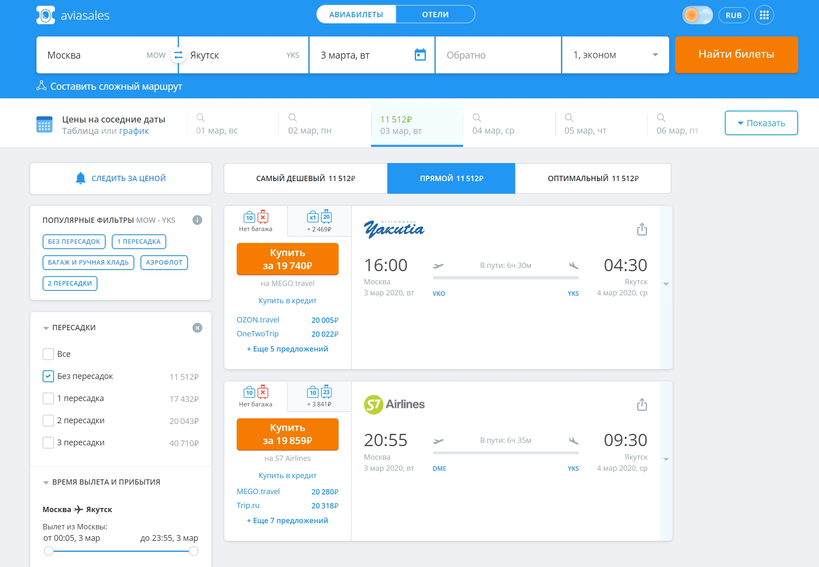Click the neighboring dates calendar icon
This screenshot has height=567, width=819.
tap(44, 125)
